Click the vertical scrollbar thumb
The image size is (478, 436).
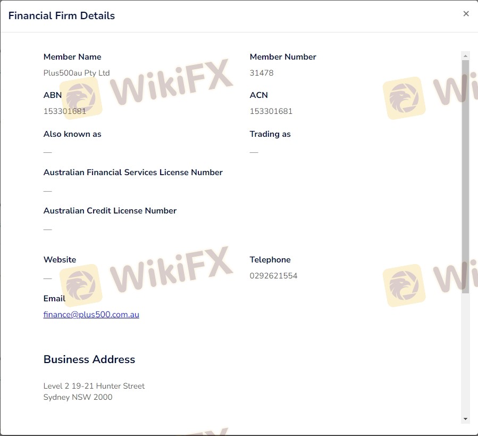(465, 177)
